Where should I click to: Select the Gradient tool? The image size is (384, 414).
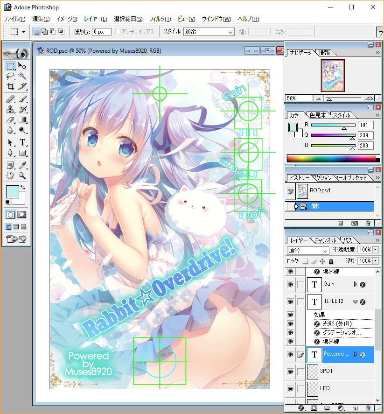coord(22,120)
